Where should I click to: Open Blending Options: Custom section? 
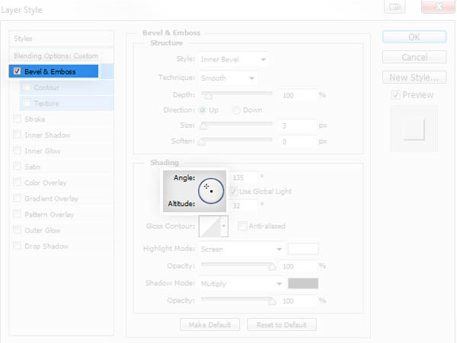[x=56, y=56]
